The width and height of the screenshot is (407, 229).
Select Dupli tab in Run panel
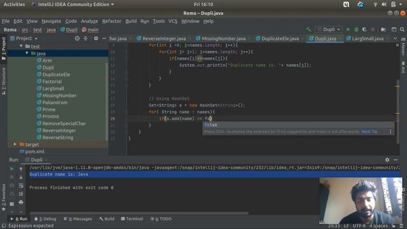(36, 160)
